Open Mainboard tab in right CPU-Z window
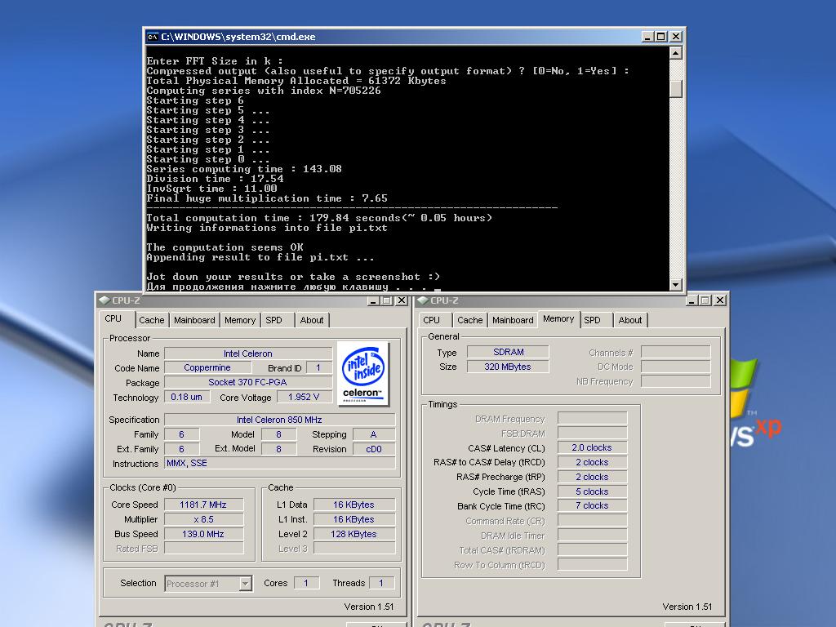Viewport: 836px width, 627px height. tap(513, 320)
